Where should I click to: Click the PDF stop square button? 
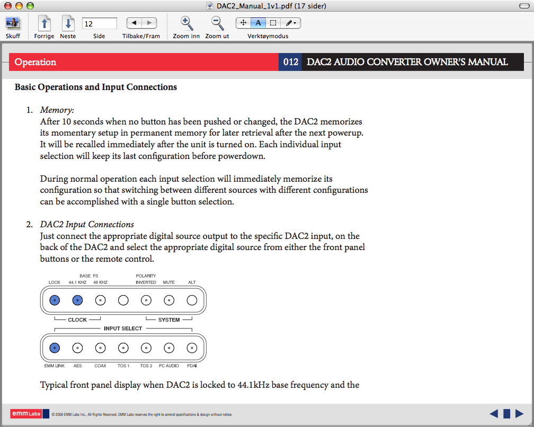(507, 414)
